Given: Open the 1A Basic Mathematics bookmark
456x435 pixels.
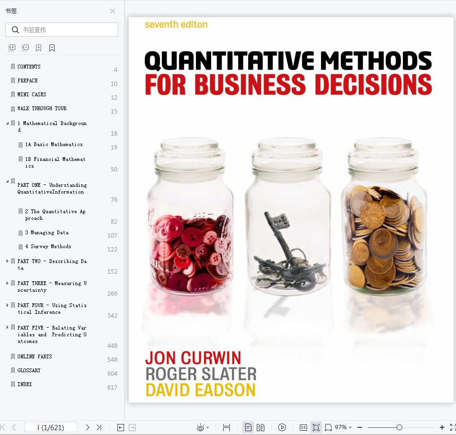Looking at the screenshot, I should [x=54, y=145].
